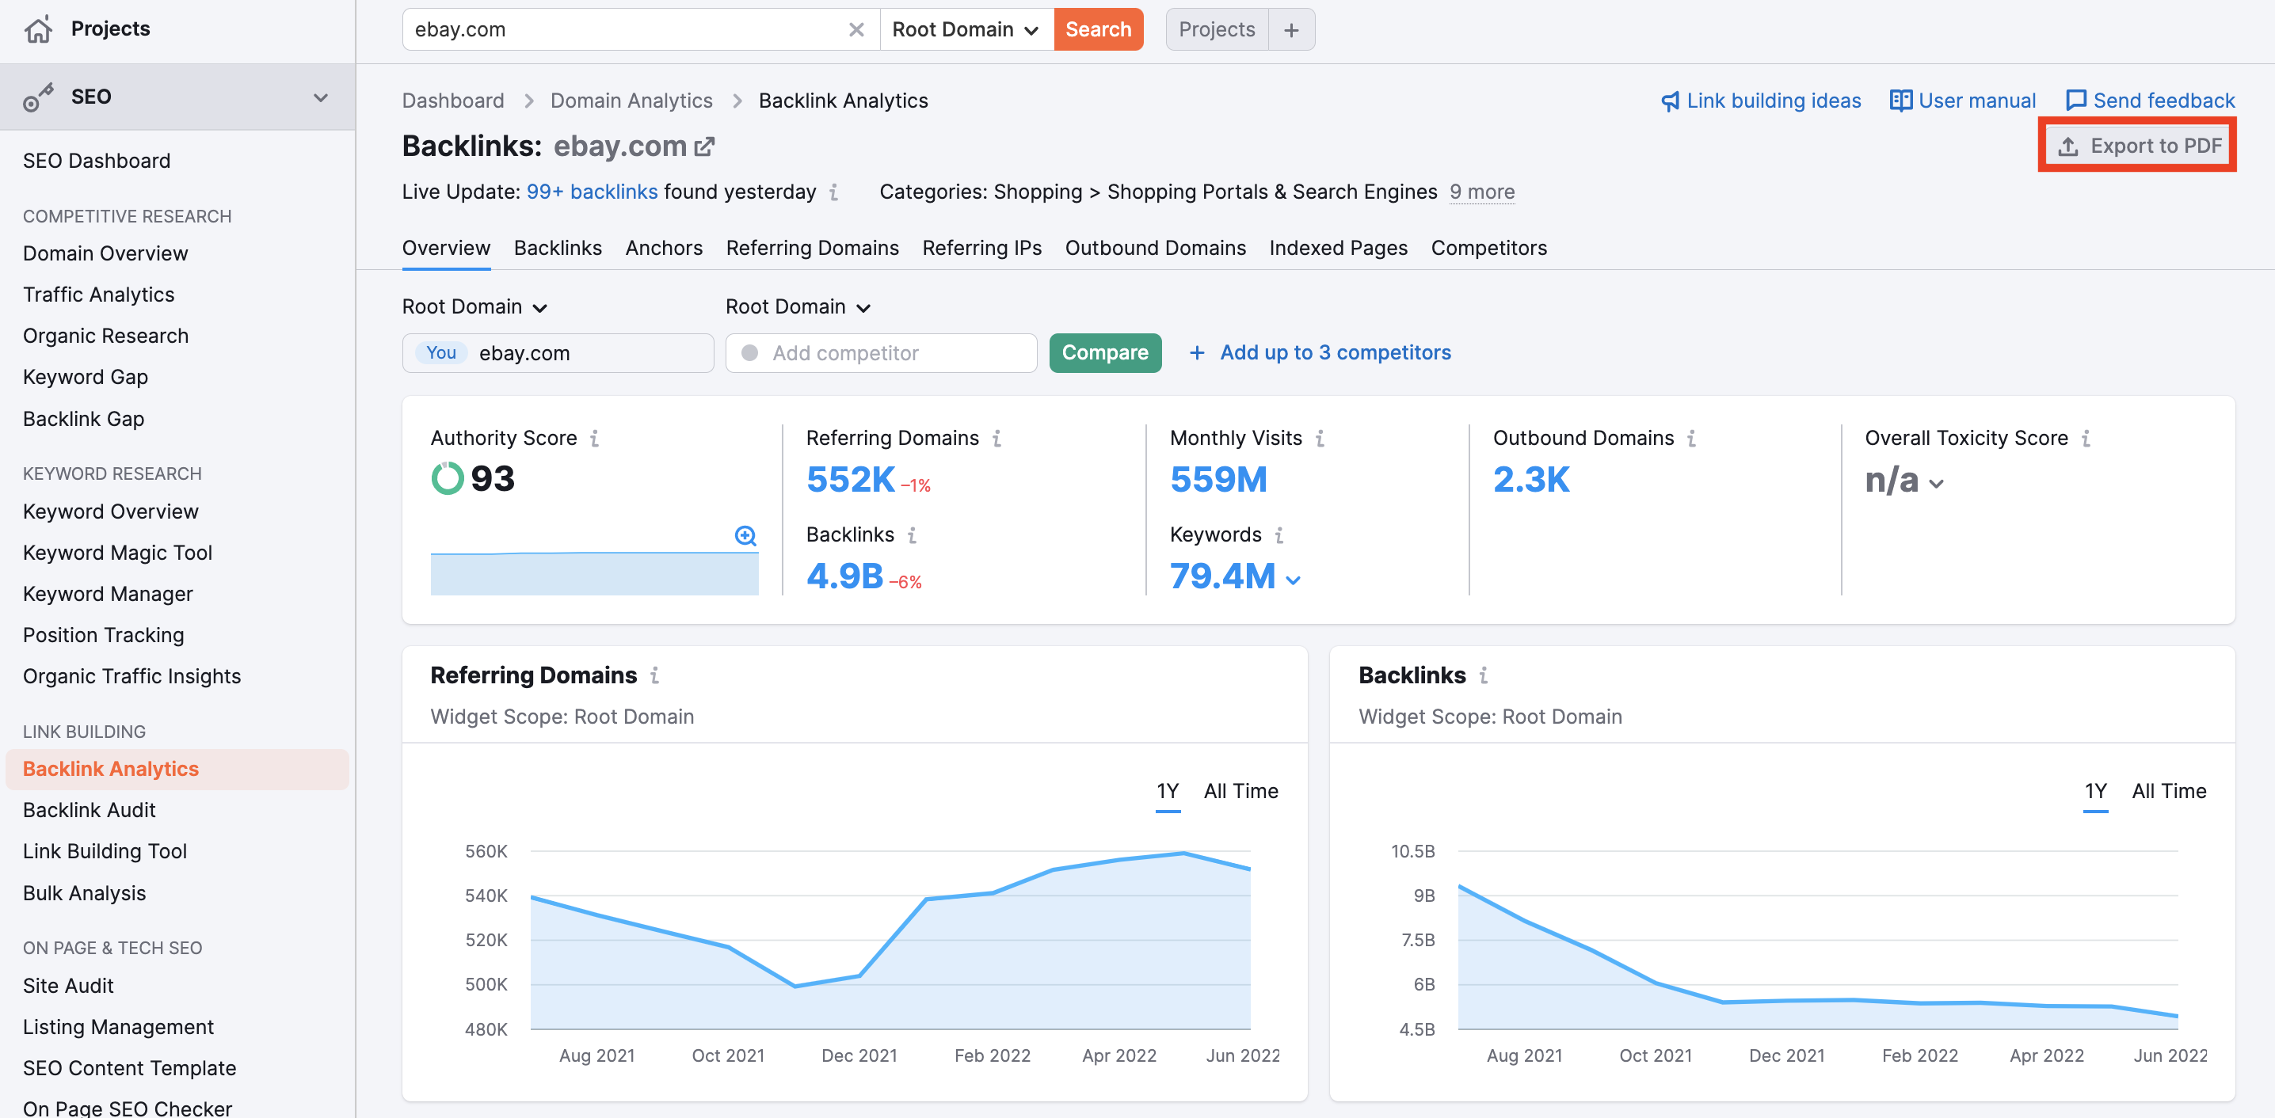Image resolution: width=2275 pixels, height=1118 pixels.
Task: Open Root Domain dropdown above Add competitor
Action: pyautogui.click(x=798, y=307)
